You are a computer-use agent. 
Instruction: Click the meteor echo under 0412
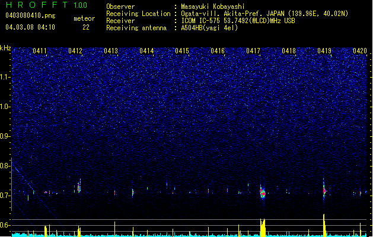79,186
